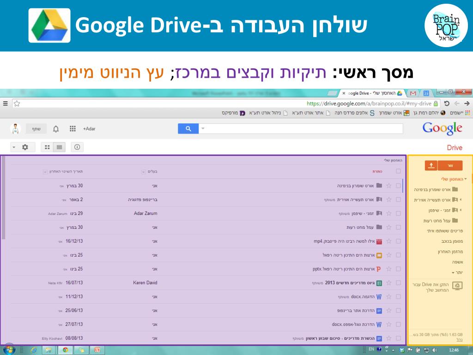
Task: Open אשפה trash in sidebar
Action: coord(458,262)
